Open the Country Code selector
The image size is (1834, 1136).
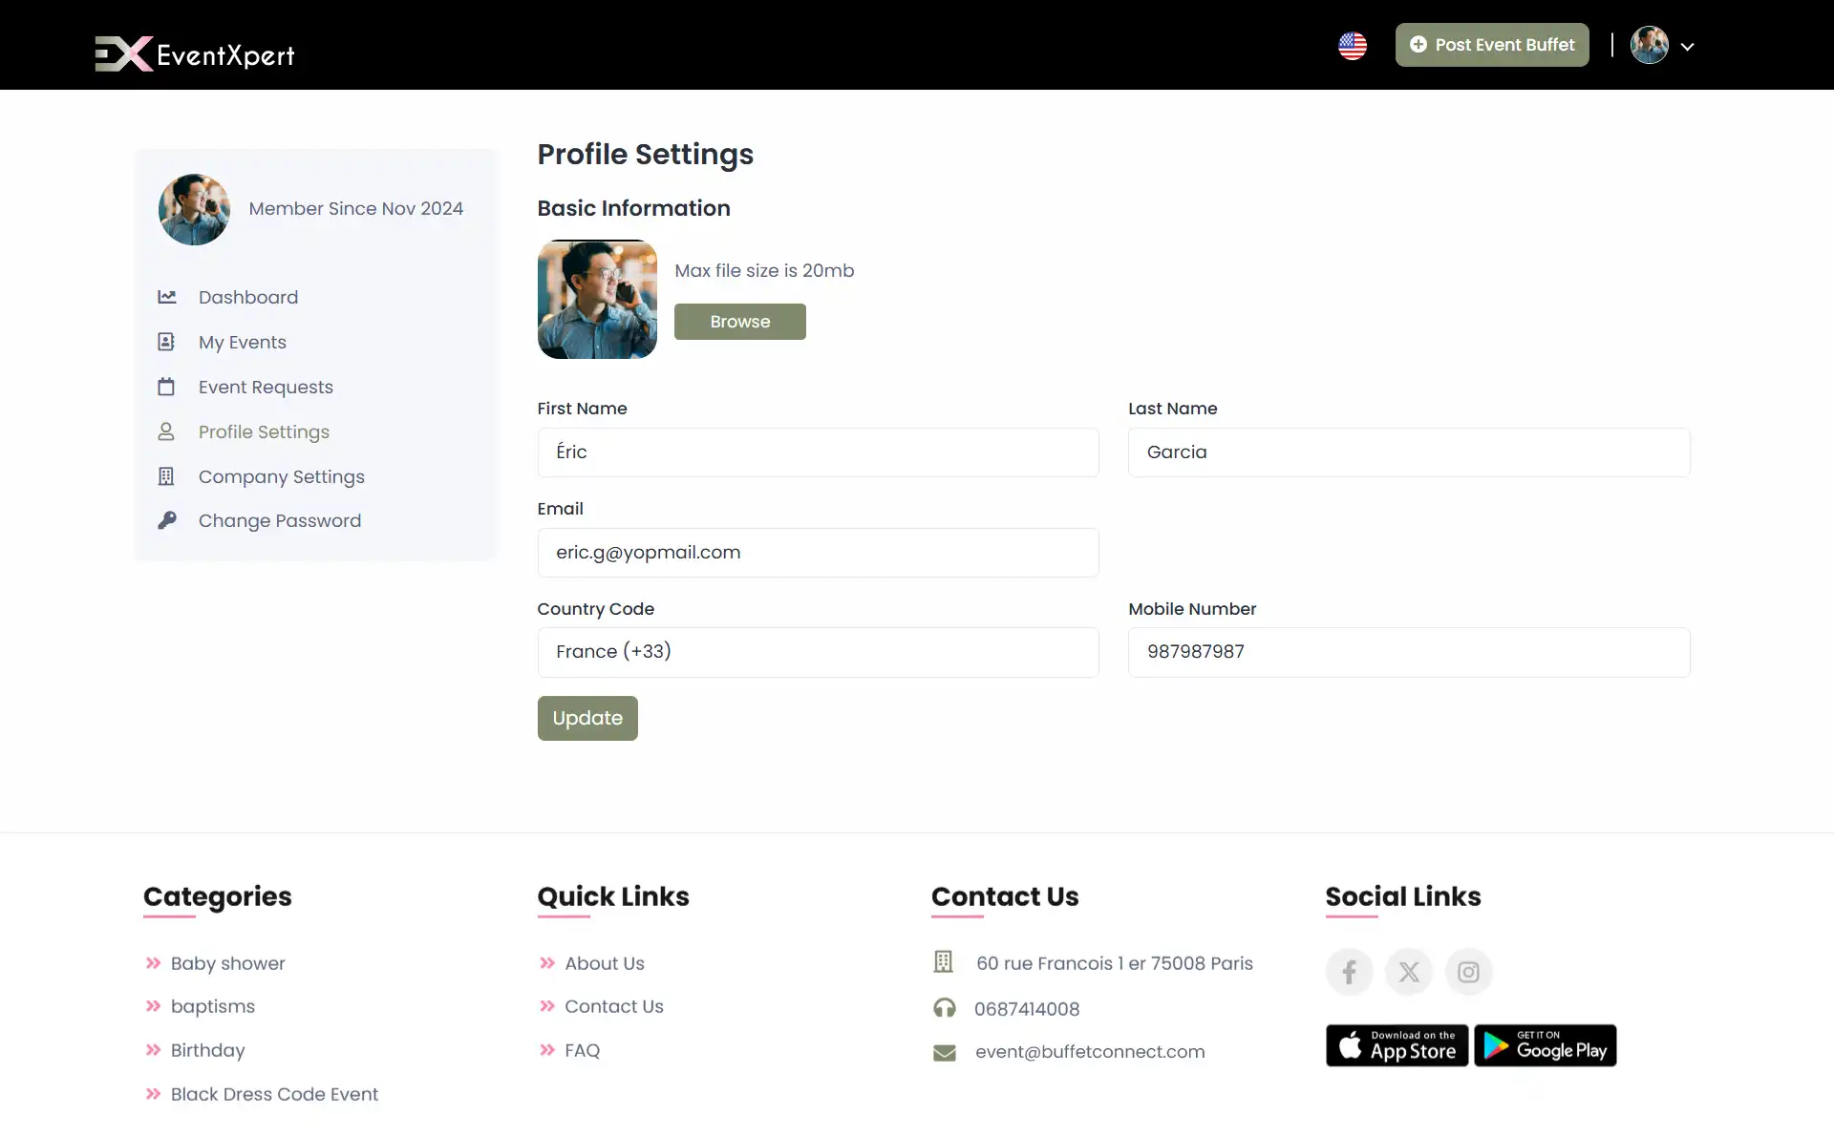(818, 652)
